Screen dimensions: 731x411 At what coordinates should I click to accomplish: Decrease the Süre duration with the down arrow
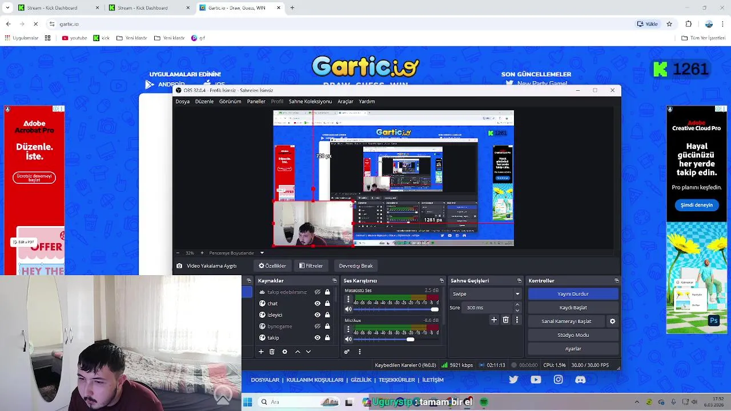(517, 311)
